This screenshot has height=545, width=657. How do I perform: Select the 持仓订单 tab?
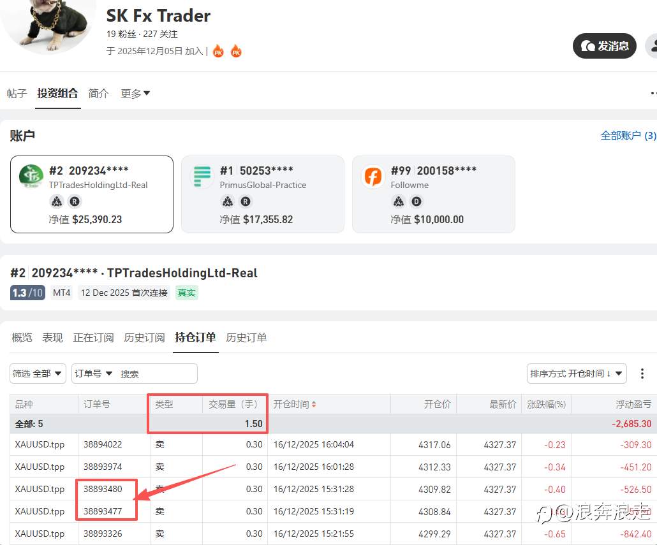195,337
